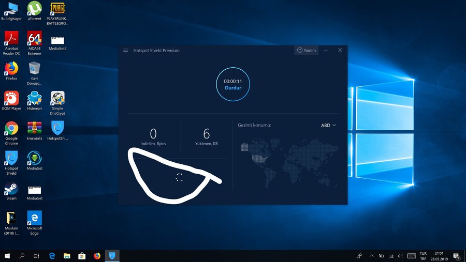Select the kmswinlis archive icon

tap(35, 131)
